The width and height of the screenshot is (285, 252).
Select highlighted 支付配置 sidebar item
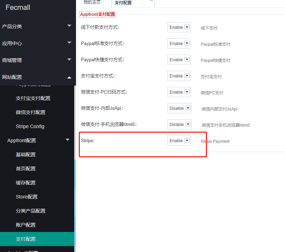[x=37, y=239]
